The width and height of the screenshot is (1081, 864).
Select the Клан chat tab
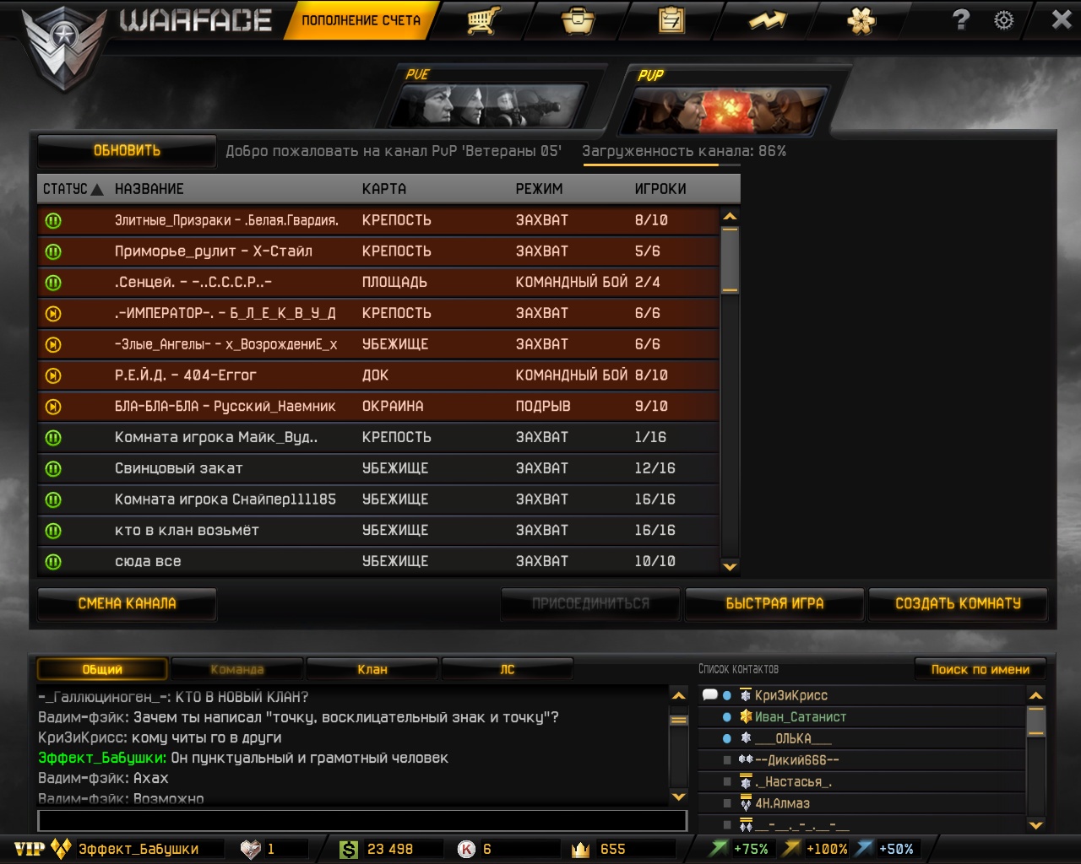click(x=372, y=670)
